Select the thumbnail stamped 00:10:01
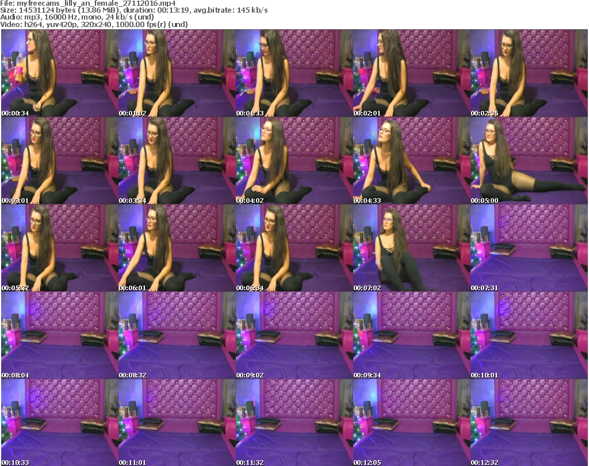This screenshot has width=589, height=466. click(x=529, y=336)
